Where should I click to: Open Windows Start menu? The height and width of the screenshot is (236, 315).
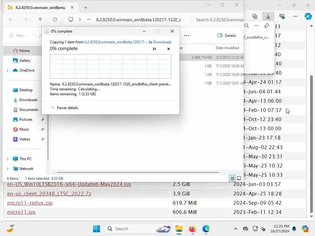click(x=96, y=229)
